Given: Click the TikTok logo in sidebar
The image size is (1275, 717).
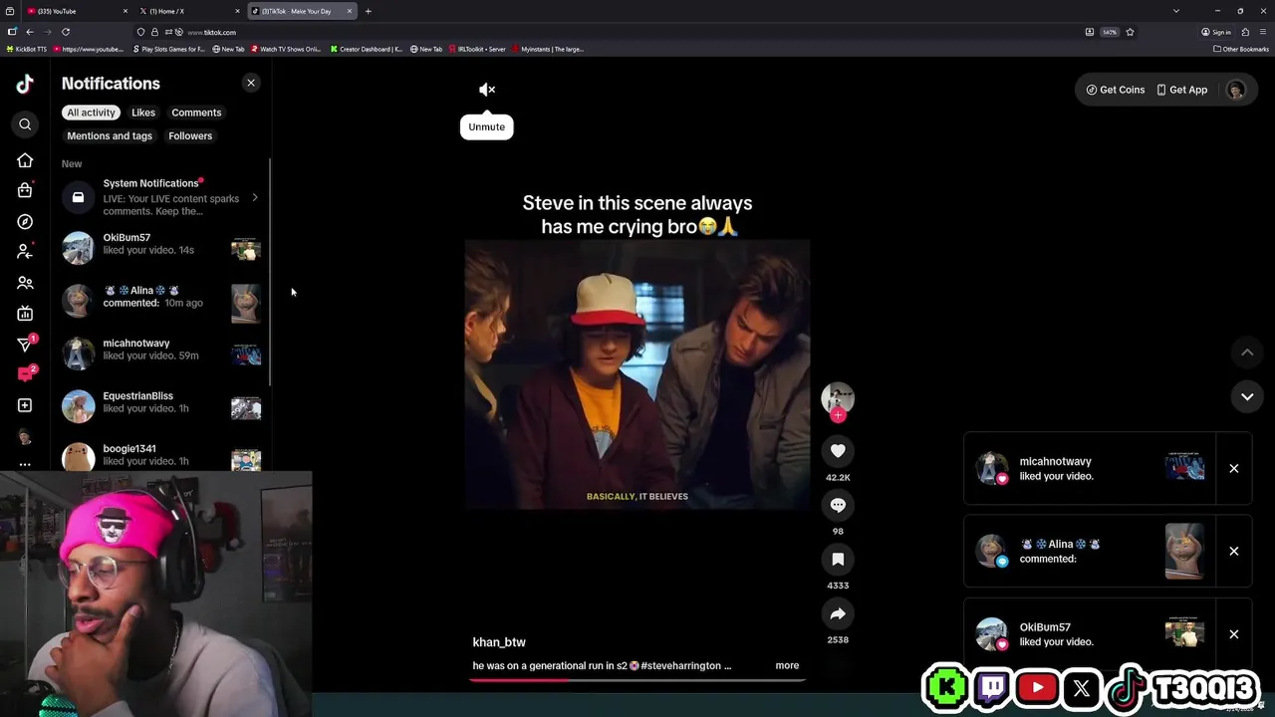Looking at the screenshot, I should coord(25,84).
